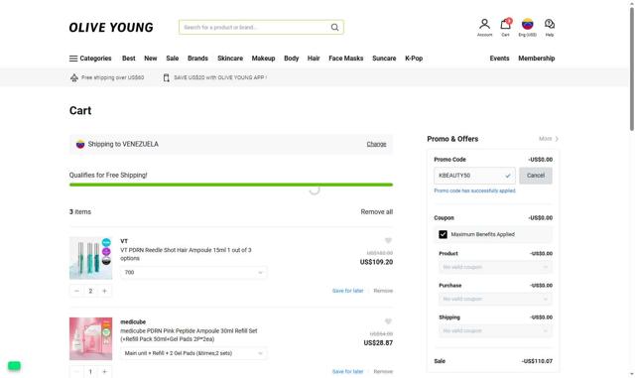Open the Body menu
The image size is (635, 378).
(291, 59)
